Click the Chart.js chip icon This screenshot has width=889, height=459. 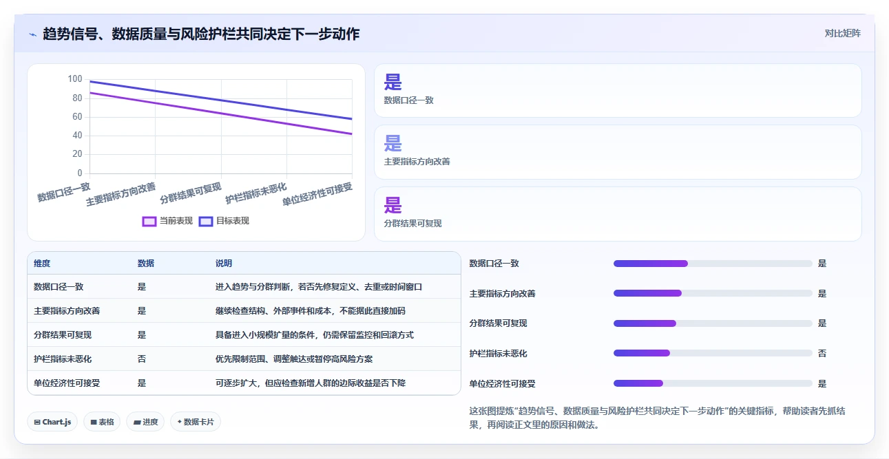pyautogui.click(x=36, y=422)
